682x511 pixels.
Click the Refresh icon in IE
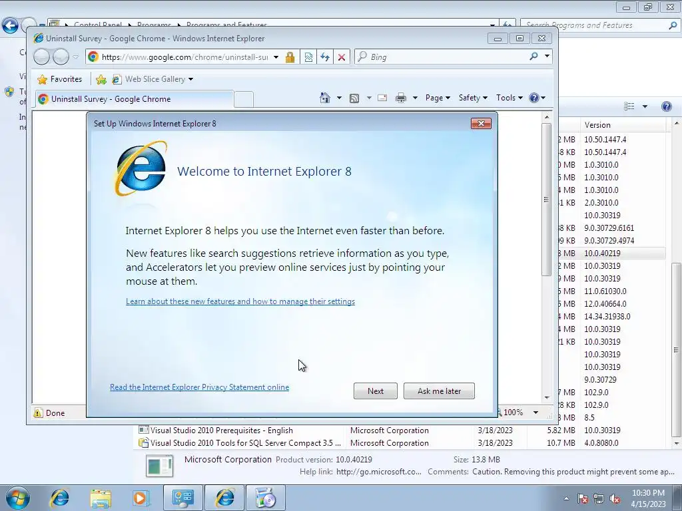coord(325,57)
